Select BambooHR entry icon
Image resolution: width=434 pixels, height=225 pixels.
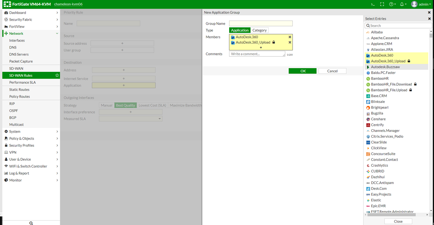(x=368, y=79)
